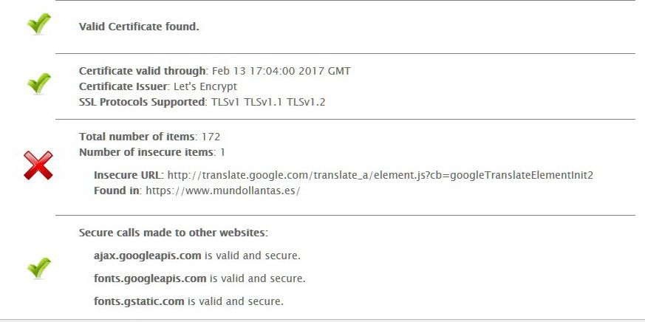
Task: Select the fonts.gstatic.com entry
Action: 139,301
